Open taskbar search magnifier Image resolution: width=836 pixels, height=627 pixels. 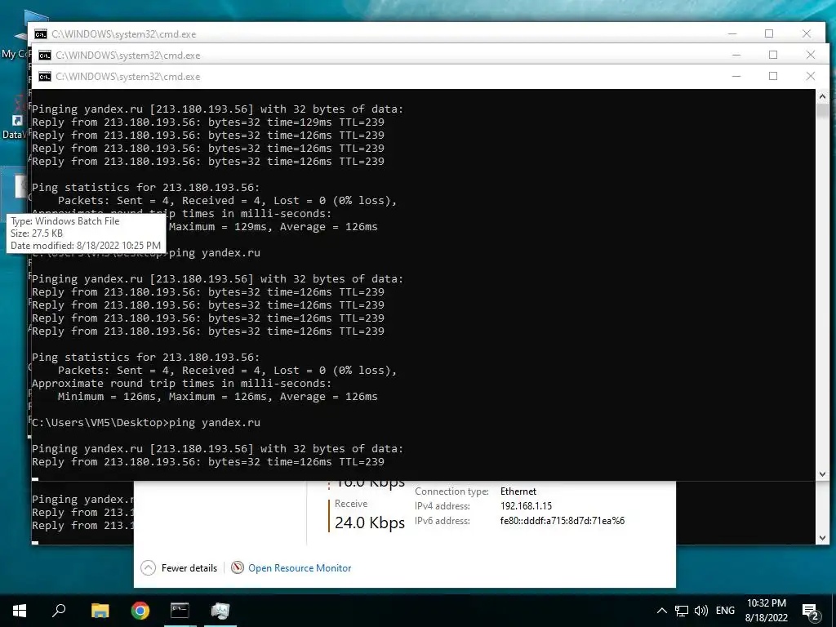[x=59, y=610]
